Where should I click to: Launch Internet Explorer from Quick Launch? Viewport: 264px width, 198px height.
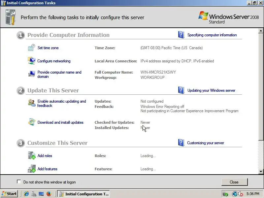26,194
